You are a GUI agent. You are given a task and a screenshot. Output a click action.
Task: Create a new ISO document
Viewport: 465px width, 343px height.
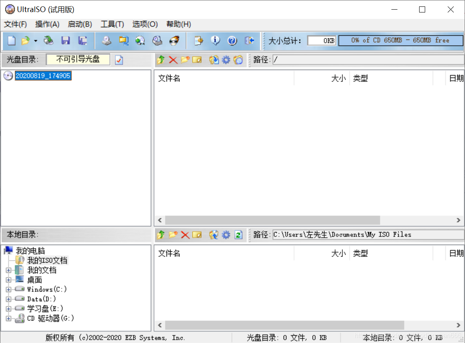[x=11, y=40]
